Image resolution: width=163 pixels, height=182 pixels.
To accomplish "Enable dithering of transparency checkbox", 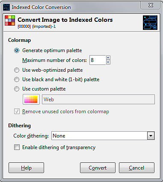I will 17,147.
